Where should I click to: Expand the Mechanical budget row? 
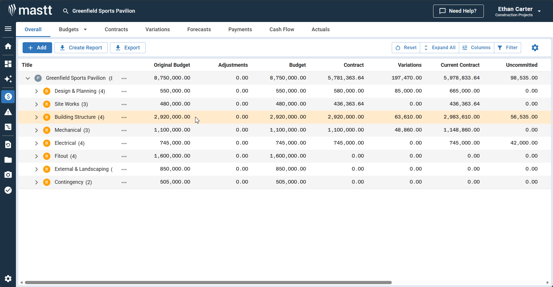[36, 130]
